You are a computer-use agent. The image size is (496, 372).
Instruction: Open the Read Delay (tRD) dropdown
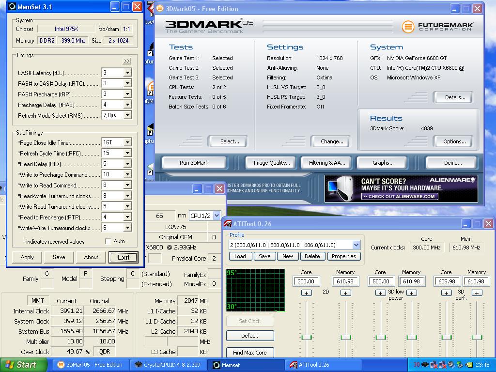[x=127, y=164]
